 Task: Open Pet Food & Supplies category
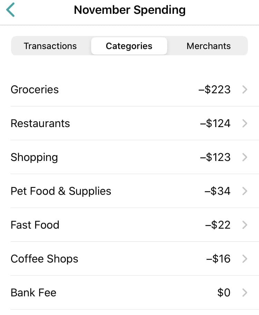61,191
